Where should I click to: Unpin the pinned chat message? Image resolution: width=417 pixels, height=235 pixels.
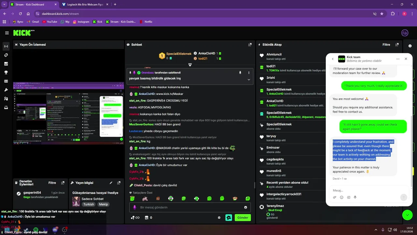point(240,72)
